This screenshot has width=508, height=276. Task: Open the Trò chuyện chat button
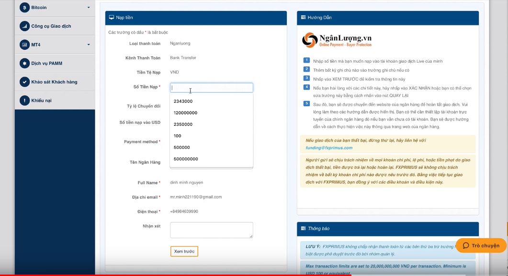[481, 245]
